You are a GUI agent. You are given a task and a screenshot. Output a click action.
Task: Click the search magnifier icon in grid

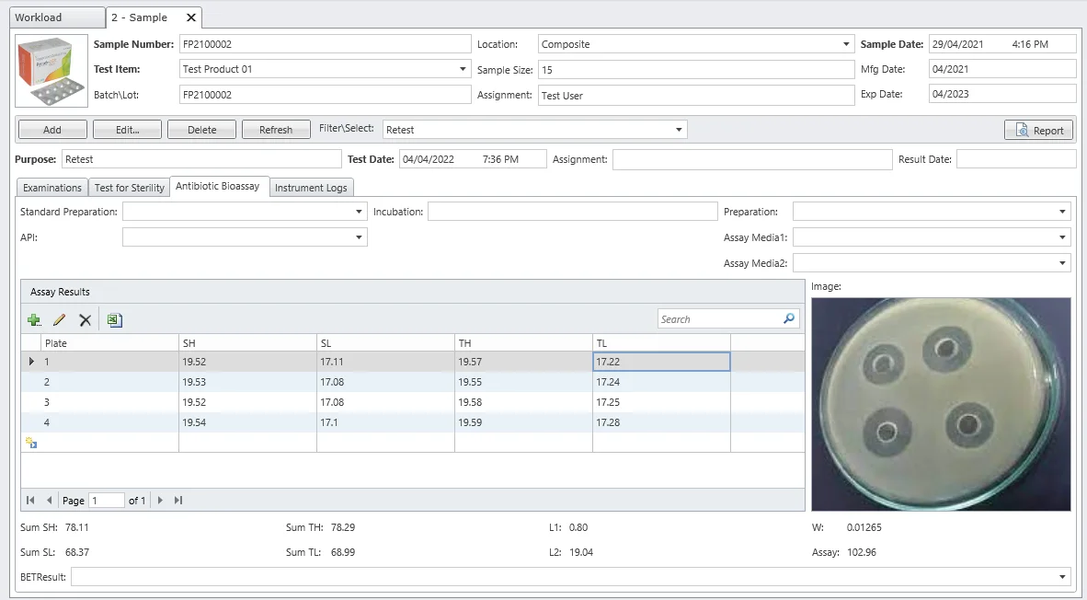789,319
